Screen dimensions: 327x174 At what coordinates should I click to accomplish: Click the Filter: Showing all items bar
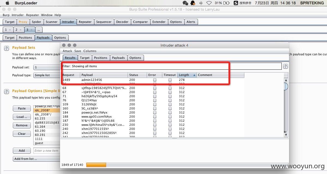171,66
